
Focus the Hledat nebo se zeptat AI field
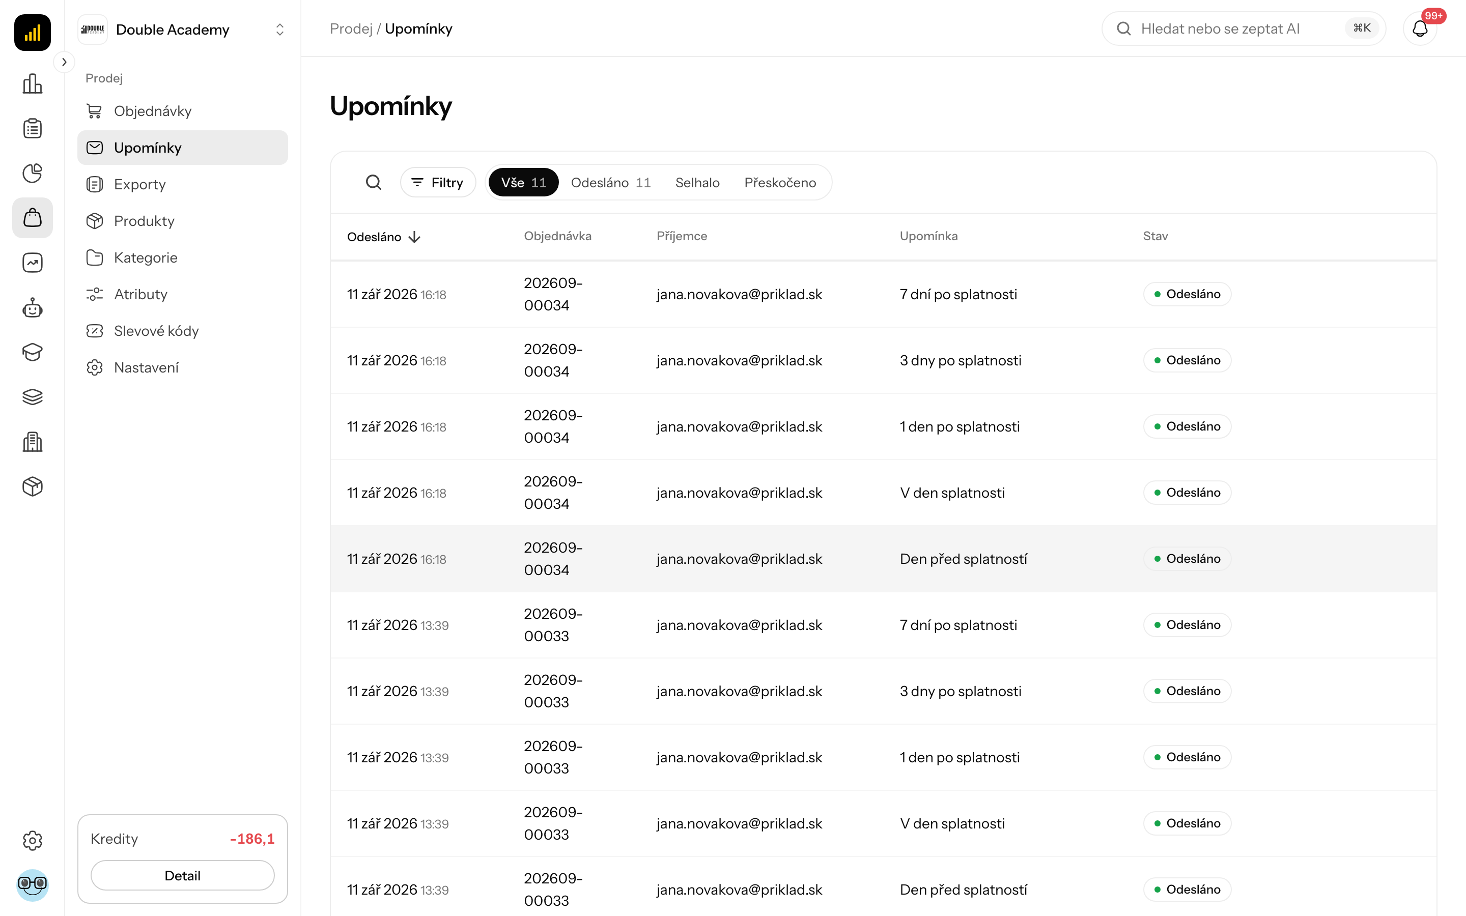[x=1243, y=28]
